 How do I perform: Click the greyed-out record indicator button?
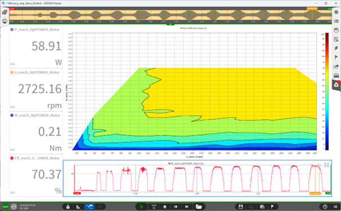[100, 206]
